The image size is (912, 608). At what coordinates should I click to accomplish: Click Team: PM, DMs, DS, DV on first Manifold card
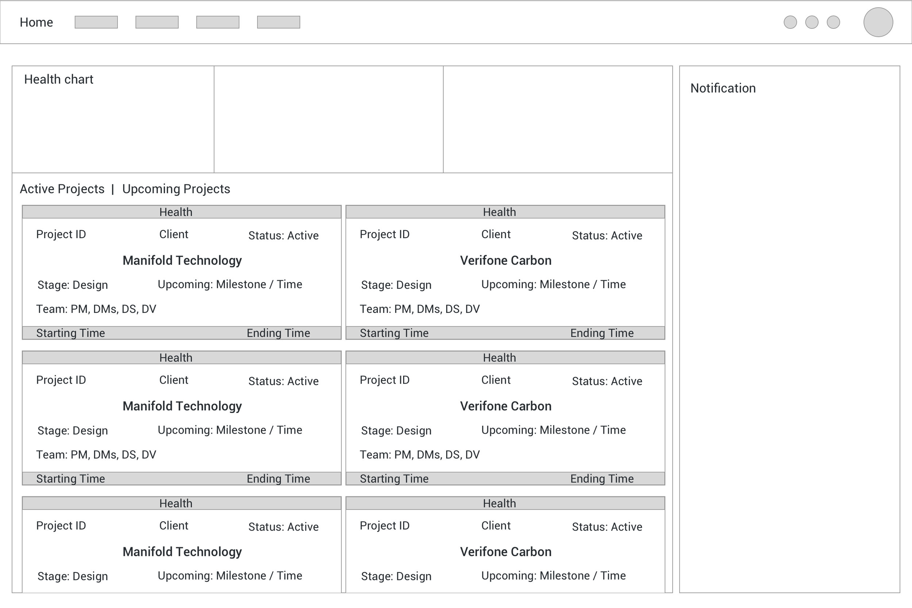click(x=96, y=309)
